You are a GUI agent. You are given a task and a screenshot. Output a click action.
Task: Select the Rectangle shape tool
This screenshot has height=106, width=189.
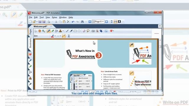click(75, 31)
